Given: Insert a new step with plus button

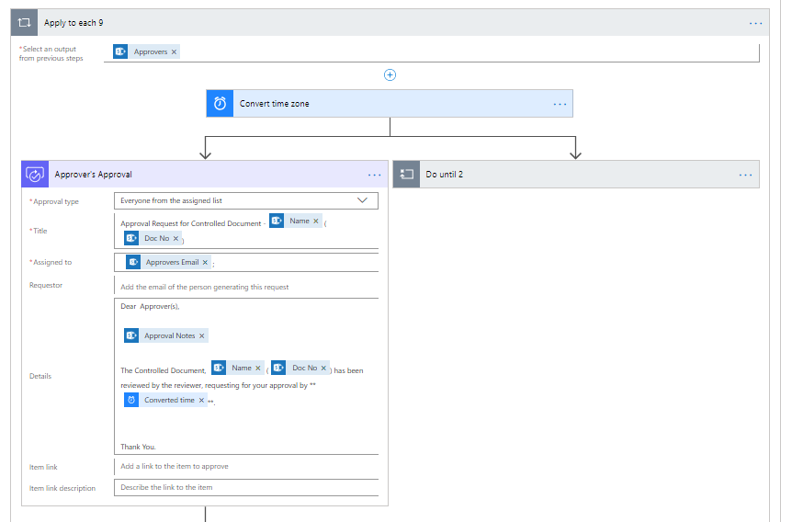Looking at the screenshot, I should 390,75.
